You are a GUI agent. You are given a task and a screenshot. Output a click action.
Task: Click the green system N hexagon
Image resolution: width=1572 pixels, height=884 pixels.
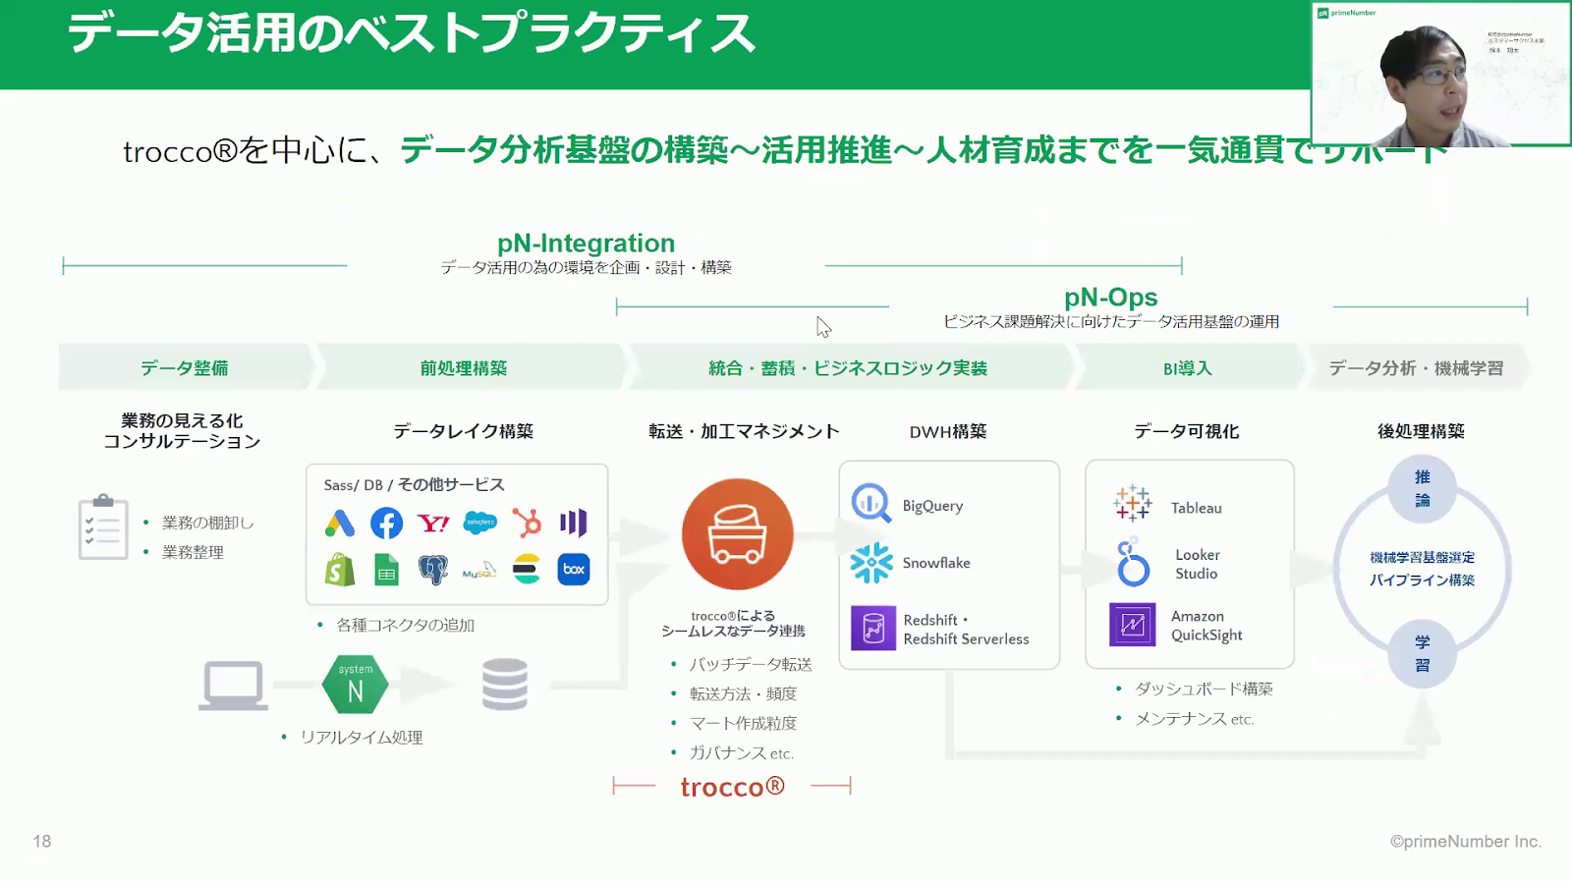355,685
